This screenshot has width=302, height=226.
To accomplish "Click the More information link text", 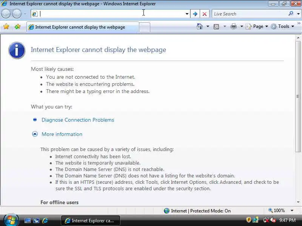I will pyautogui.click(x=62, y=134).
